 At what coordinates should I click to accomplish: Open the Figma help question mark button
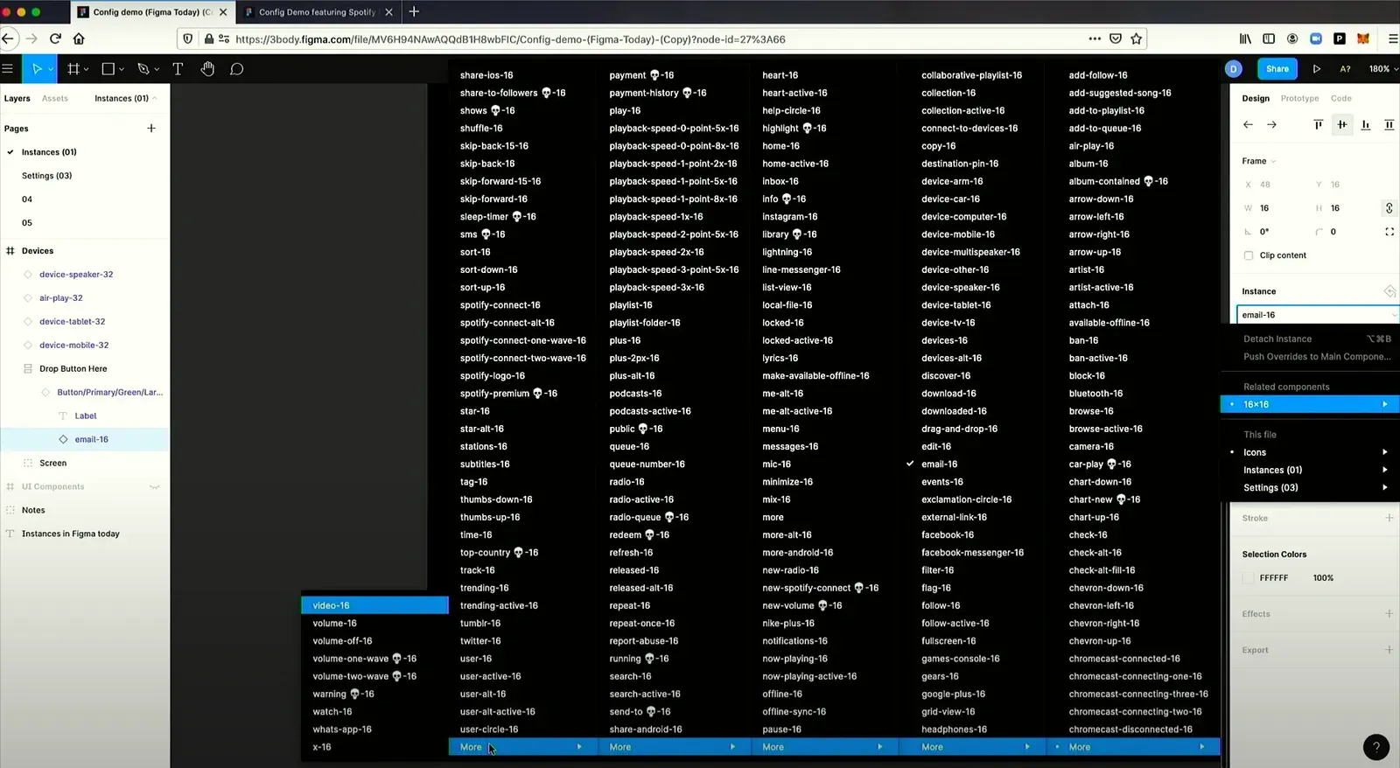click(x=1376, y=747)
